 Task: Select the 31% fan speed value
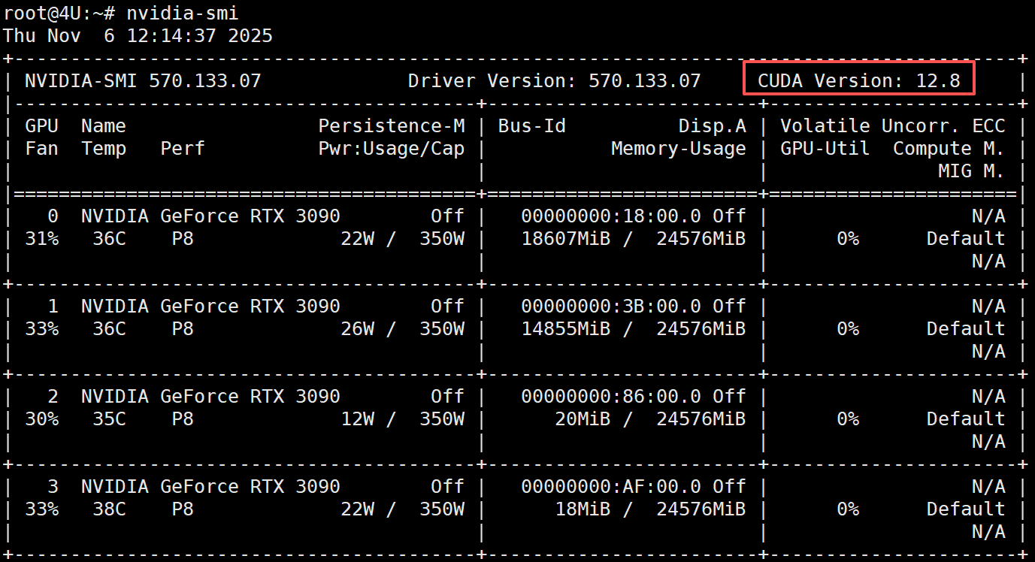tap(41, 238)
